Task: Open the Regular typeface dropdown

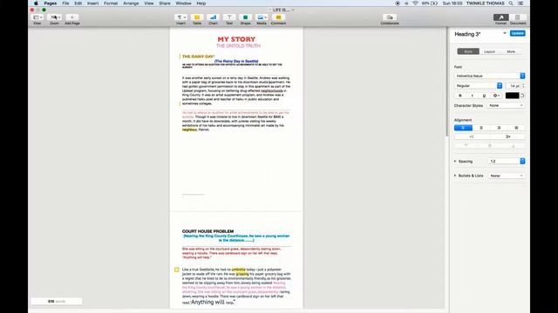Action: [479, 86]
